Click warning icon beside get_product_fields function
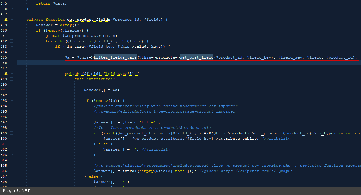This screenshot has width=361, height=195. point(6,20)
